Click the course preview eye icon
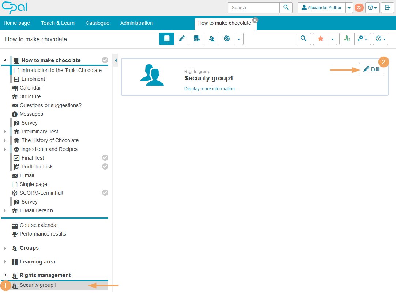This screenshot has height=300, width=396. (197, 39)
